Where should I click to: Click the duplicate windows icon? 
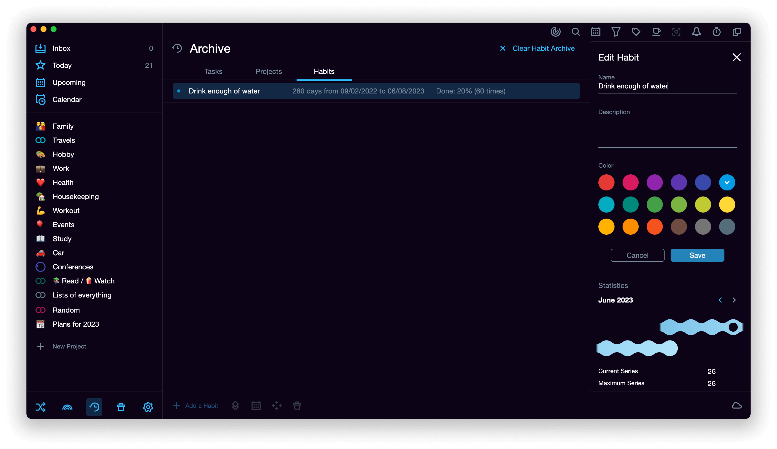pyautogui.click(x=737, y=32)
